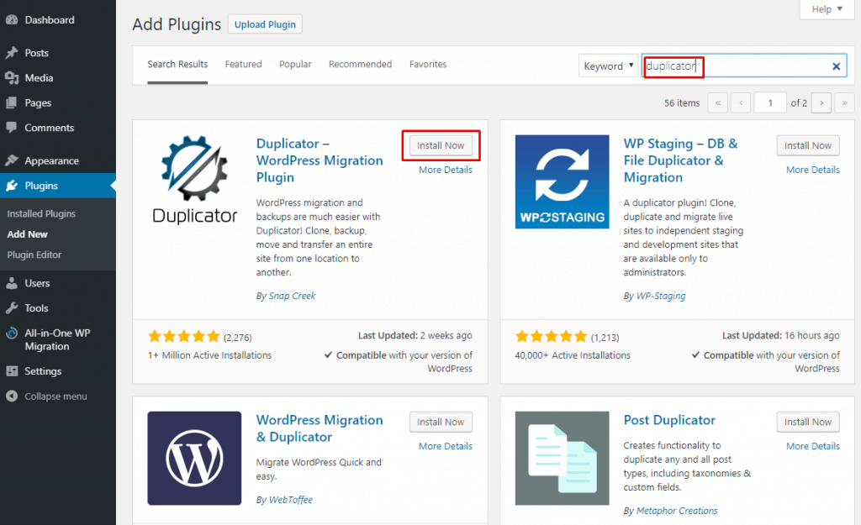Viewport: 861px width, 525px height.
Task: Click the Duplicator five-star rating
Action: pos(184,336)
